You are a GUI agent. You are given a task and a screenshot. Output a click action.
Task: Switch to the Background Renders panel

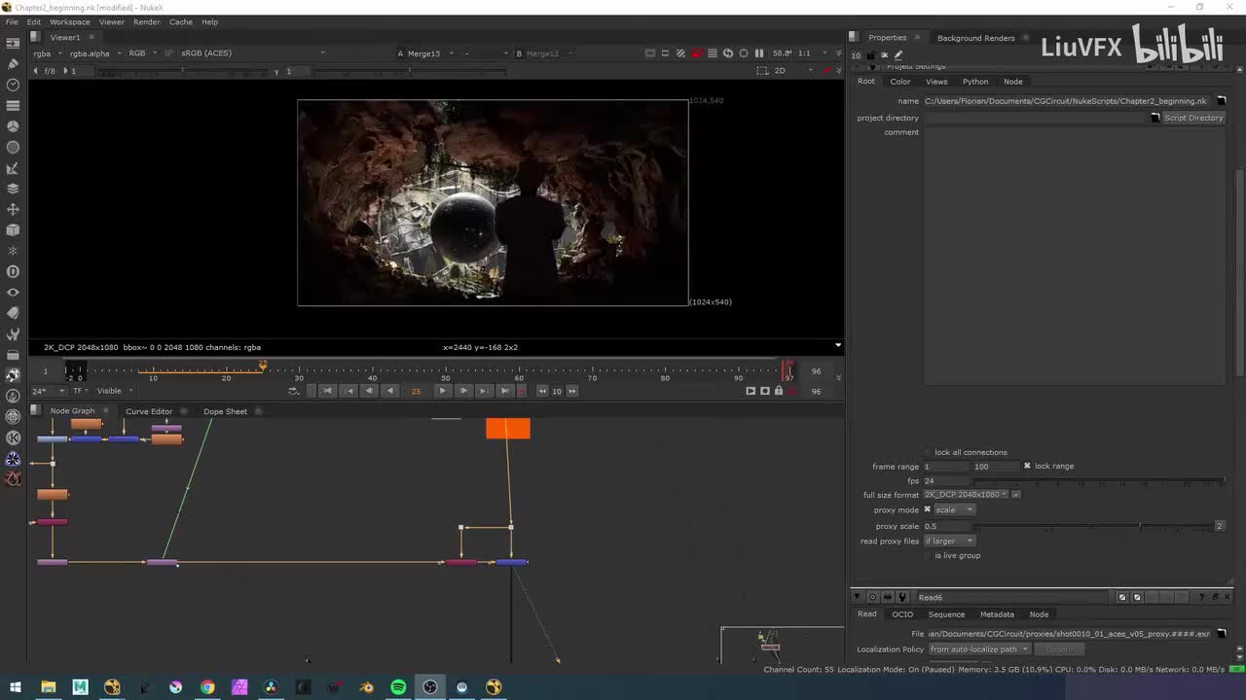975,38
